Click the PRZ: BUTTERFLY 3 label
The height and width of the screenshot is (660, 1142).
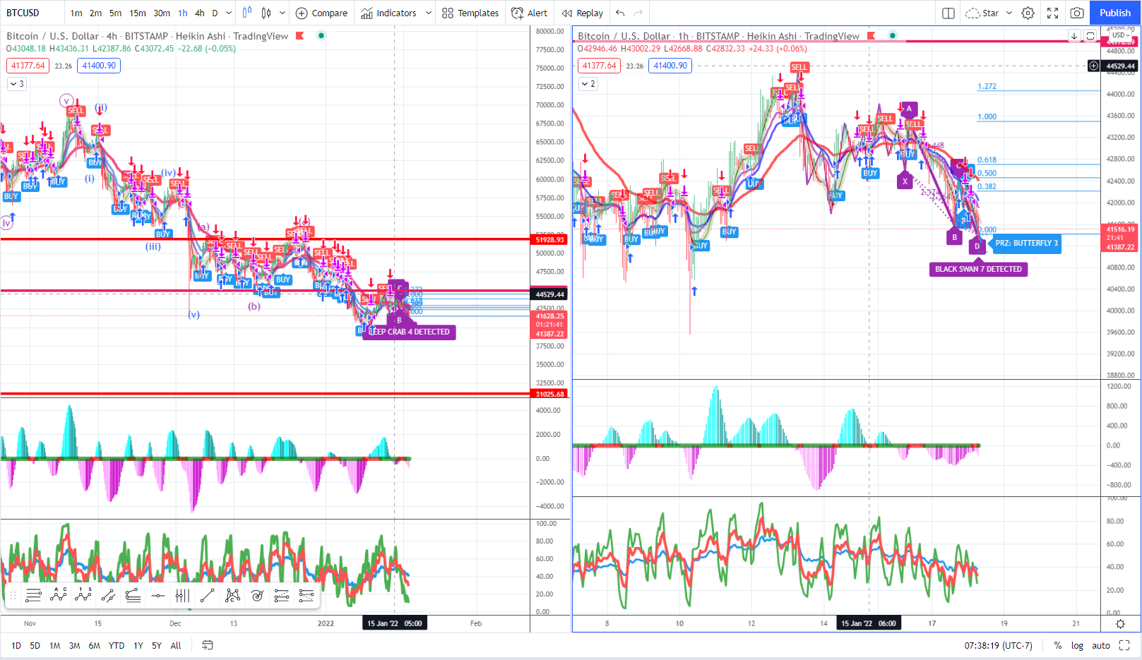click(x=1026, y=243)
